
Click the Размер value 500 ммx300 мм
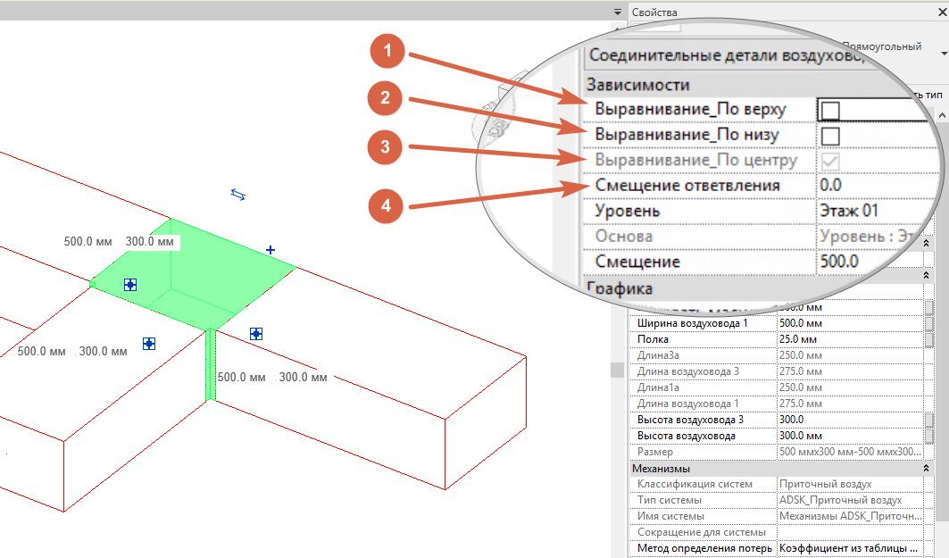(x=850, y=452)
